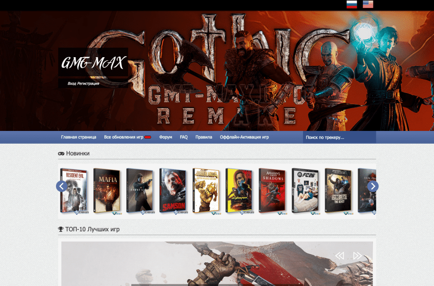
Task: Open Оффлайн-Активация игр
Action: [245, 137]
